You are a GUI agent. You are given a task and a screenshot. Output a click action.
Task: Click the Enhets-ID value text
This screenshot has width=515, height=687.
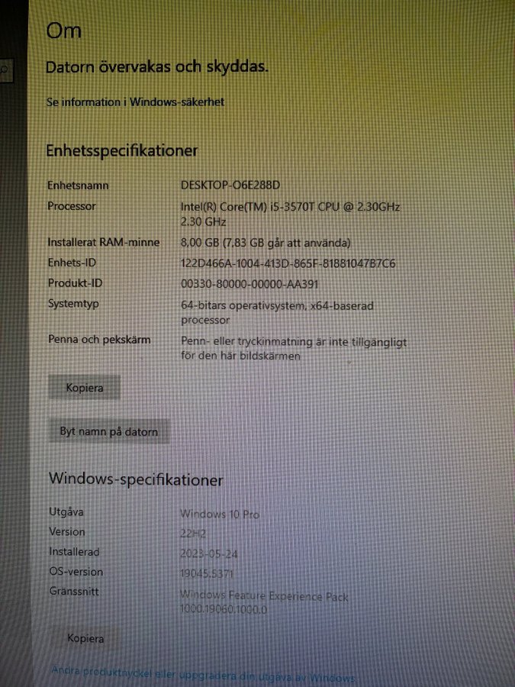(288, 263)
